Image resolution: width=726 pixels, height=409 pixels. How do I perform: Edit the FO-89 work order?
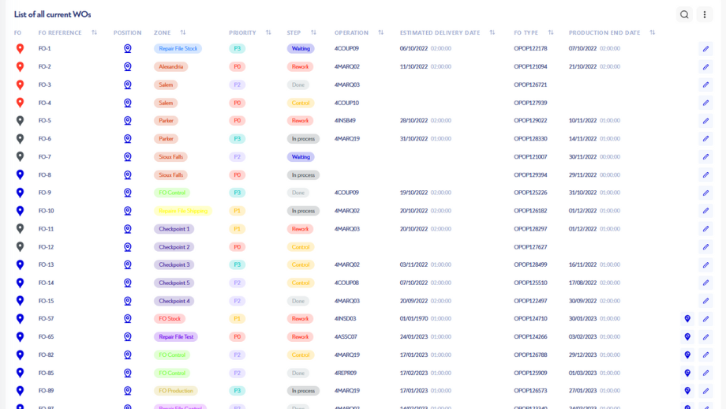tap(705, 391)
